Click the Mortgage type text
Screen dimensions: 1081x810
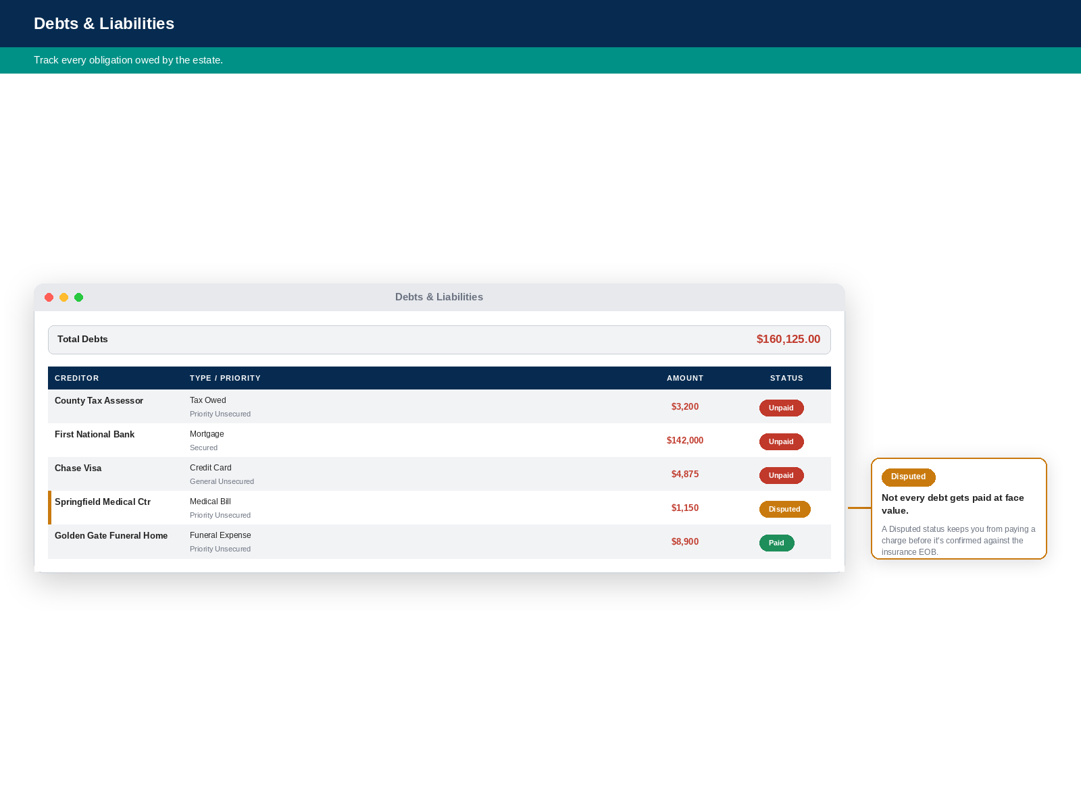[x=207, y=434]
